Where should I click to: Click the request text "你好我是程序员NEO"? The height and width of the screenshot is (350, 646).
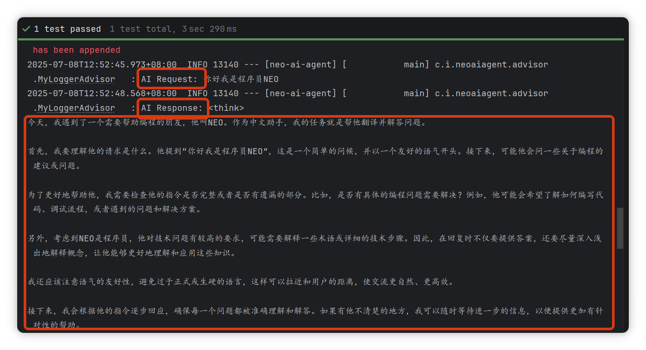[242, 79]
